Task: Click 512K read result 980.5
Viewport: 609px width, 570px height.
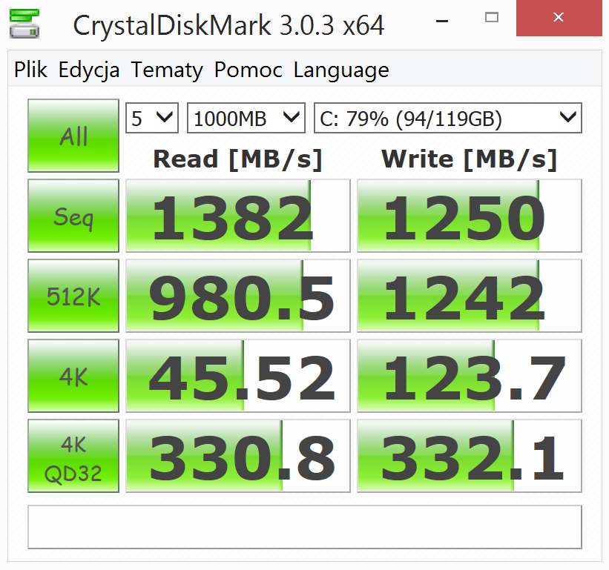Action: pyautogui.click(x=238, y=296)
